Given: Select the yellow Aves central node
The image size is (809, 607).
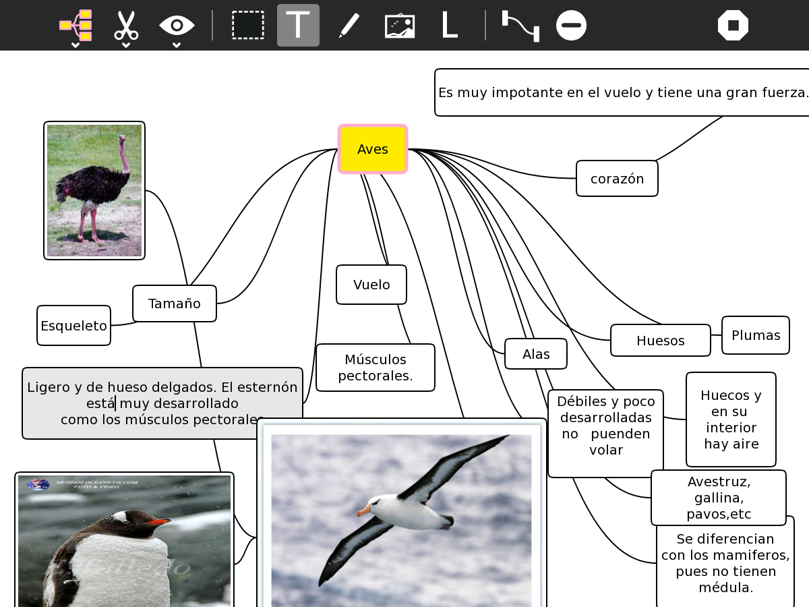Looking at the screenshot, I should point(373,149).
